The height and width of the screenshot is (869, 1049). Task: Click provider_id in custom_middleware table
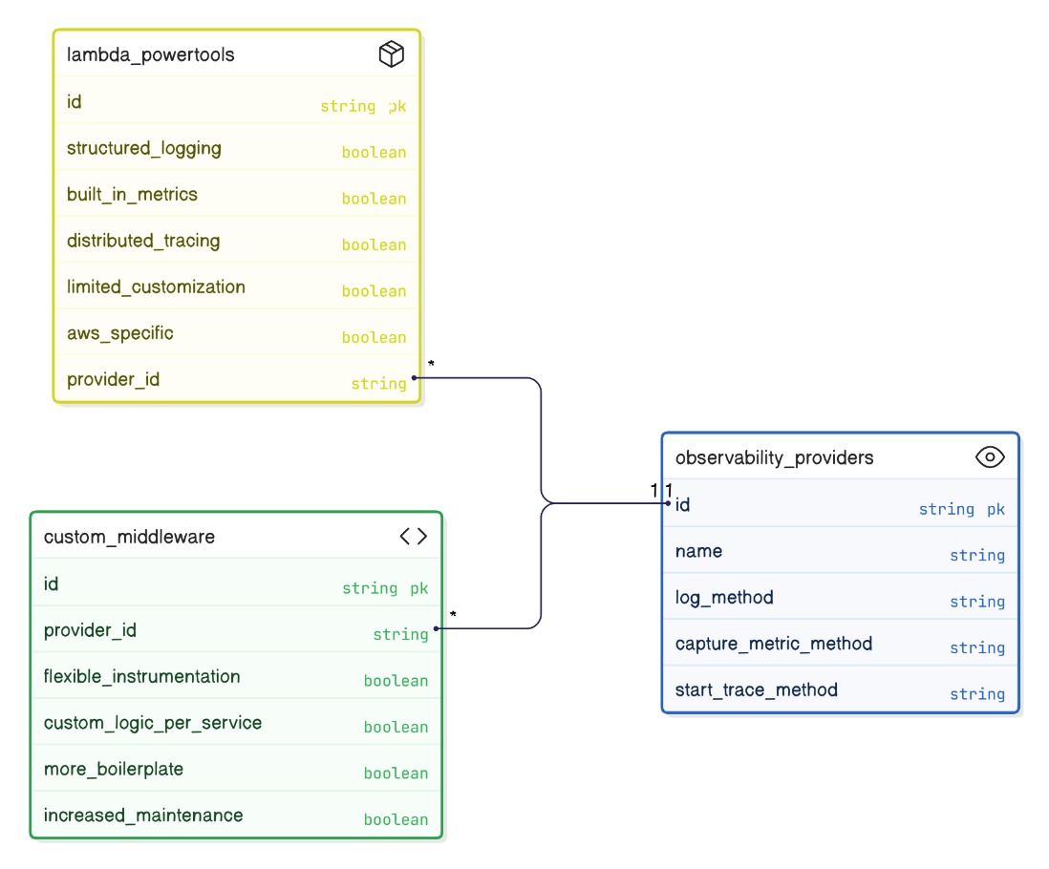(236, 629)
